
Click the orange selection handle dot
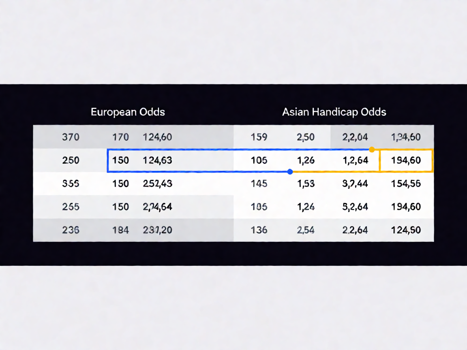(372, 149)
